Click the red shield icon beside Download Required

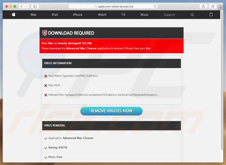point(45,33)
